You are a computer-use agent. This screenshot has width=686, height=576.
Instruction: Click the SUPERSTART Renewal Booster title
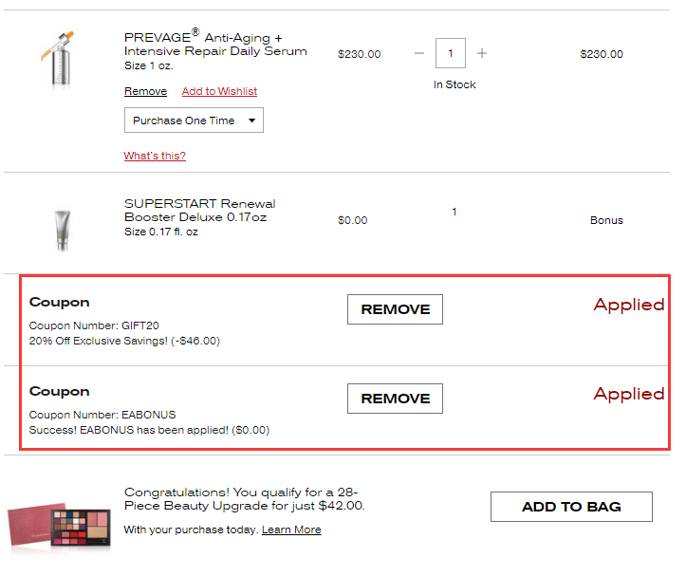click(200, 211)
